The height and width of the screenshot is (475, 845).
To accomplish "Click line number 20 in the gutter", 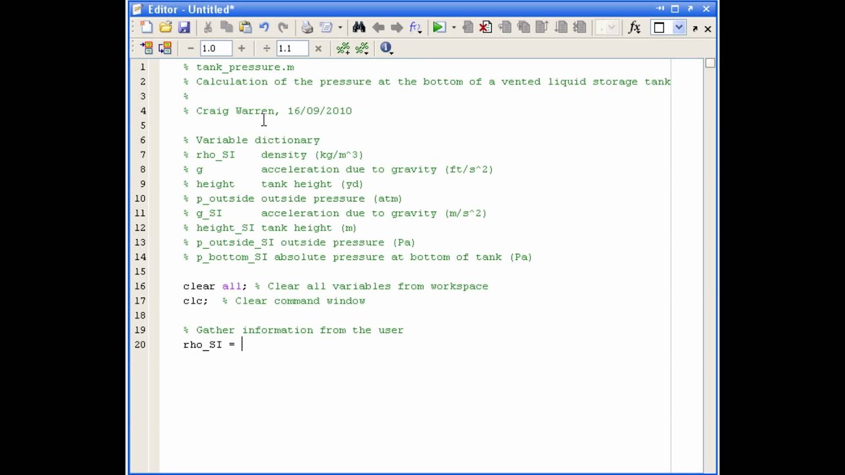I will pos(140,344).
